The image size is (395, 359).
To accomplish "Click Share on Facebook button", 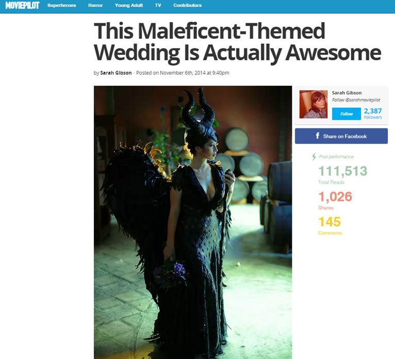I will click(x=341, y=136).
